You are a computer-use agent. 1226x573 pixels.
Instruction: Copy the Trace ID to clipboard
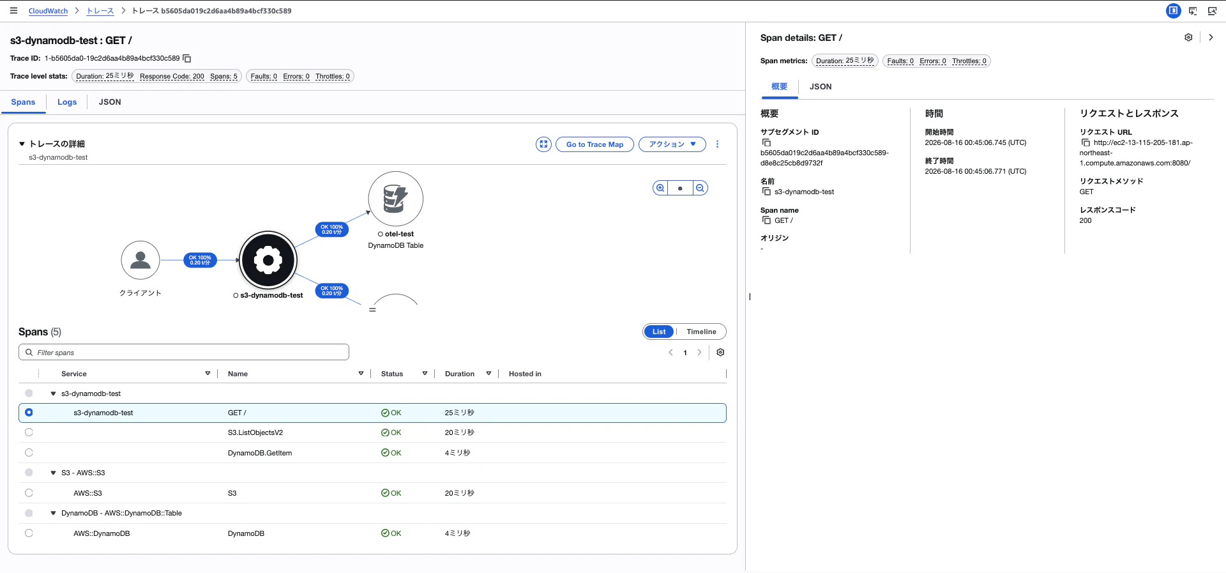pos(187,58)
